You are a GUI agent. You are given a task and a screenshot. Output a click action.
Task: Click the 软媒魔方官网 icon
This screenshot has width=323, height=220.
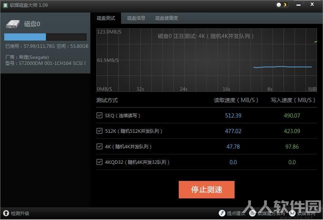[x=252, y=213]
